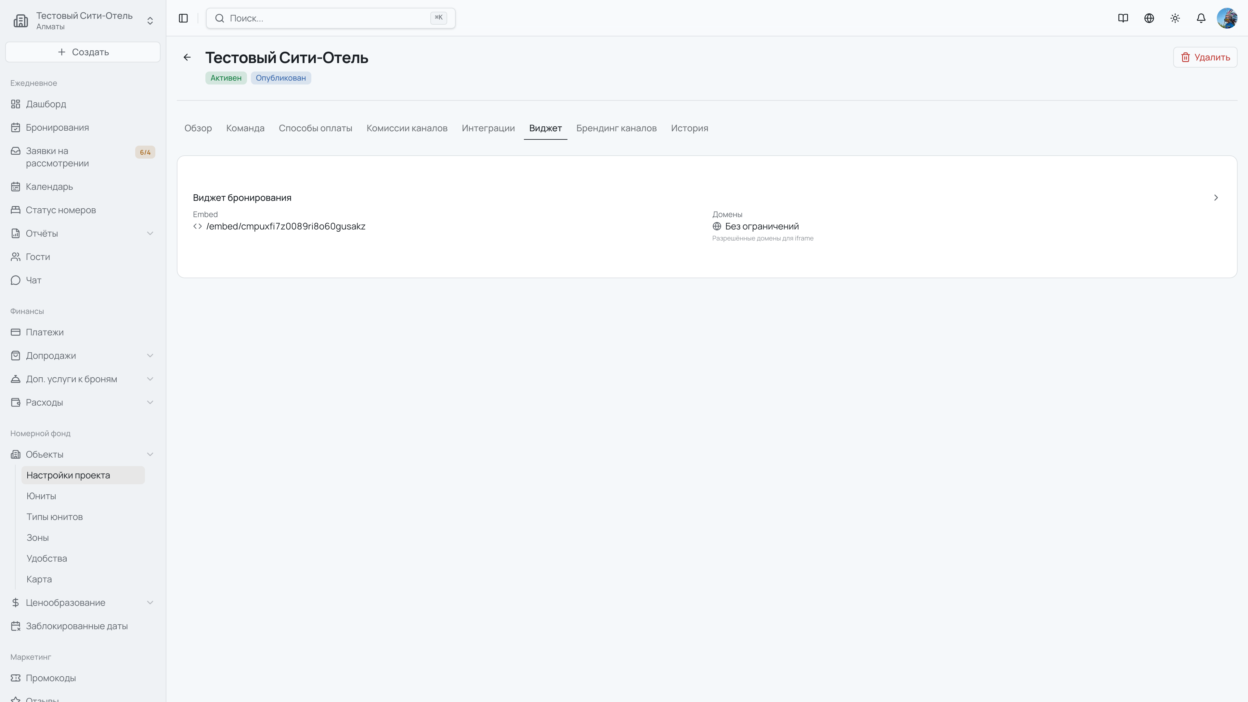Open the Комиссии каналов tab
Screen dimensions: 1248x702
[x=407, y=128]
